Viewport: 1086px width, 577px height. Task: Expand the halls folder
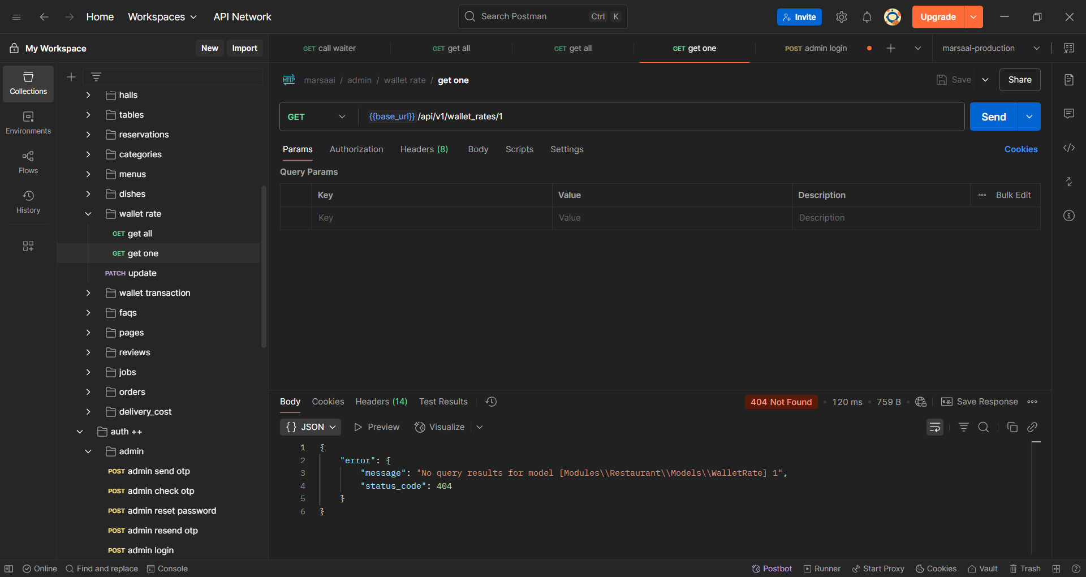point(88,95)
